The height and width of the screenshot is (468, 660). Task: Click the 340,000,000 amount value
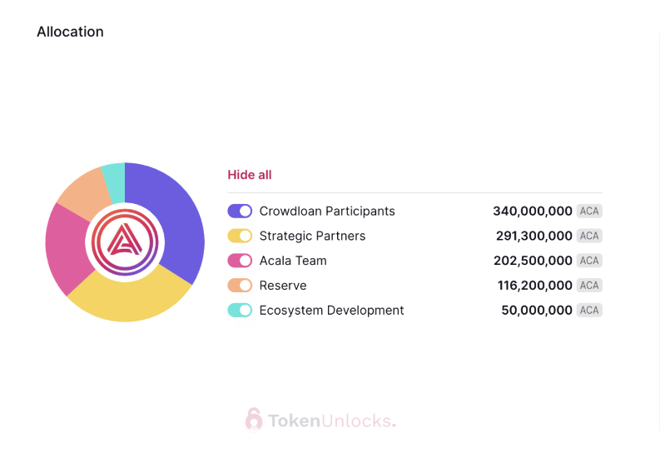(533, 211)
